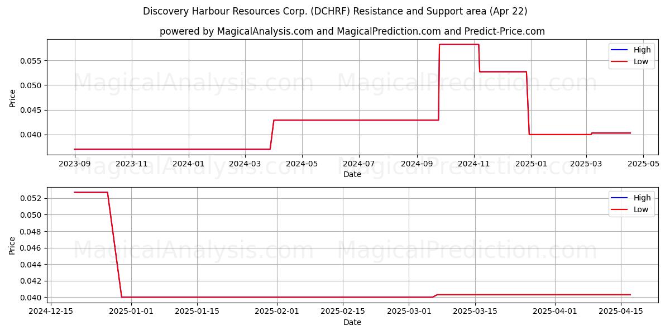Click the 2025-02-15 date tick label
Image resolution: width=670 pixels, height=335 pixels.
click(x=343, y=312)
